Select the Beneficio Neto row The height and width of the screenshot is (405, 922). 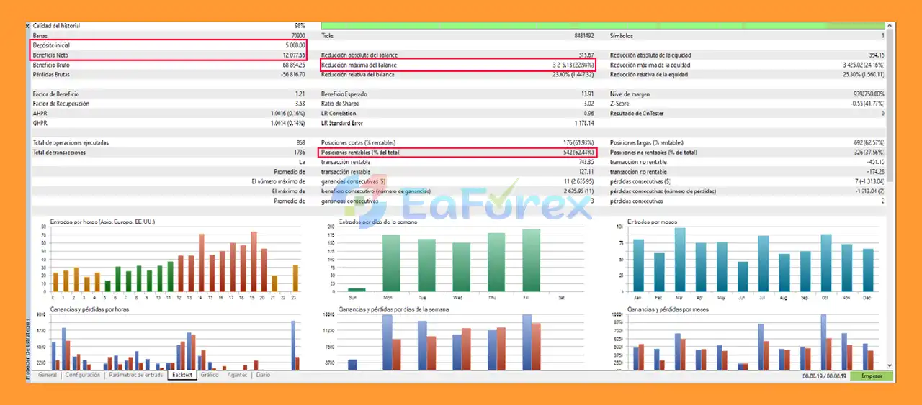point(169,55)
